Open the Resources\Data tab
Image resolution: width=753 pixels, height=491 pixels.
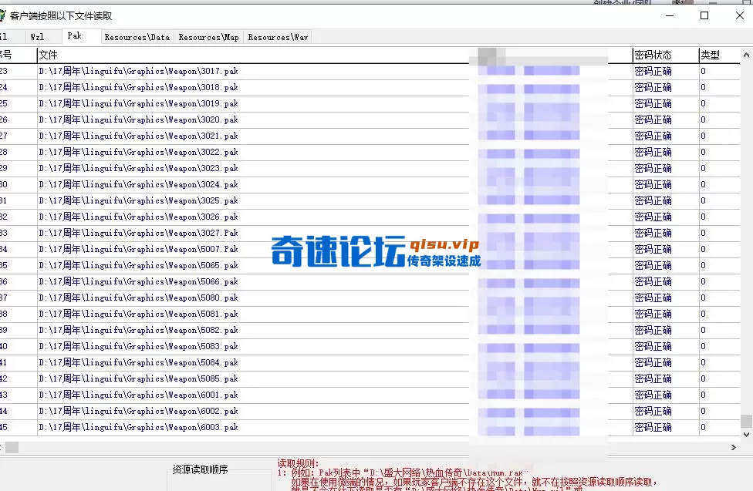137,37
